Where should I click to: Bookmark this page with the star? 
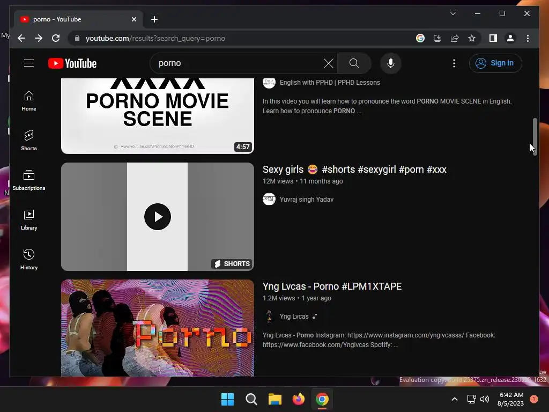(x=472, y=38)
